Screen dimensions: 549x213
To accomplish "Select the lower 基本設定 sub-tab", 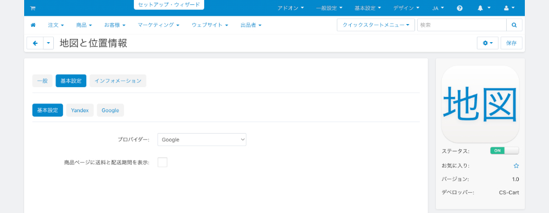I will (x=48, y=110).
